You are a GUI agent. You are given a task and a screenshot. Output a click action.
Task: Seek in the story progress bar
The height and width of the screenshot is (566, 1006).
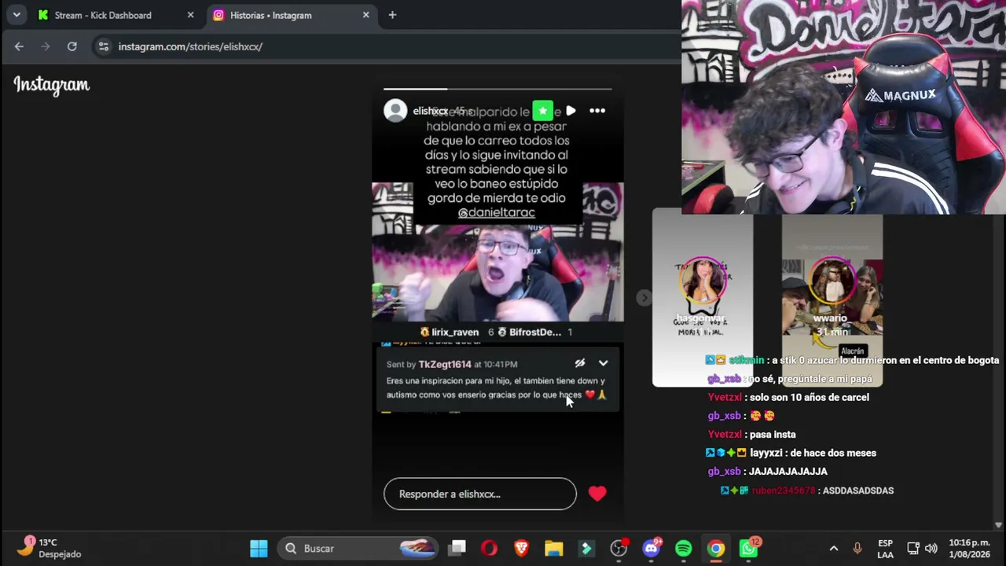click(497, 89)
